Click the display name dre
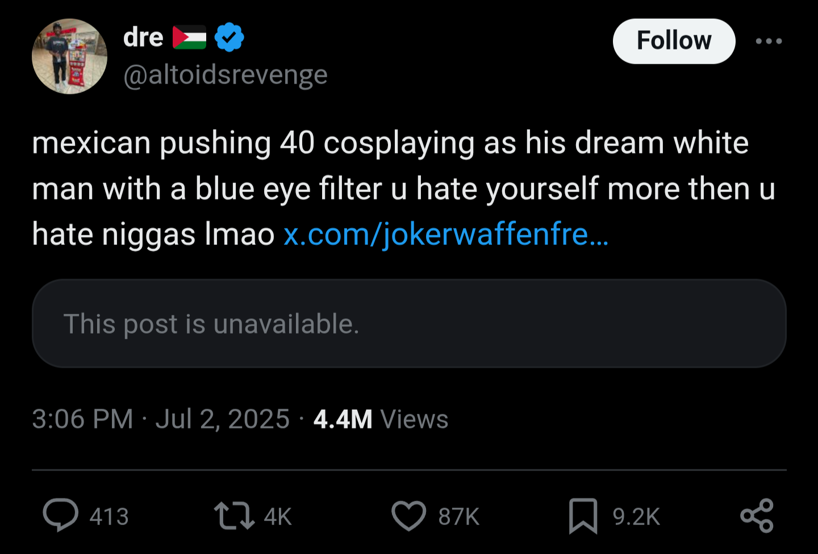The image size is (818, 554). 143,38
